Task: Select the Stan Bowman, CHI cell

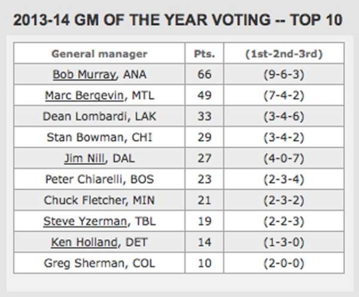Action: (99, 137)
